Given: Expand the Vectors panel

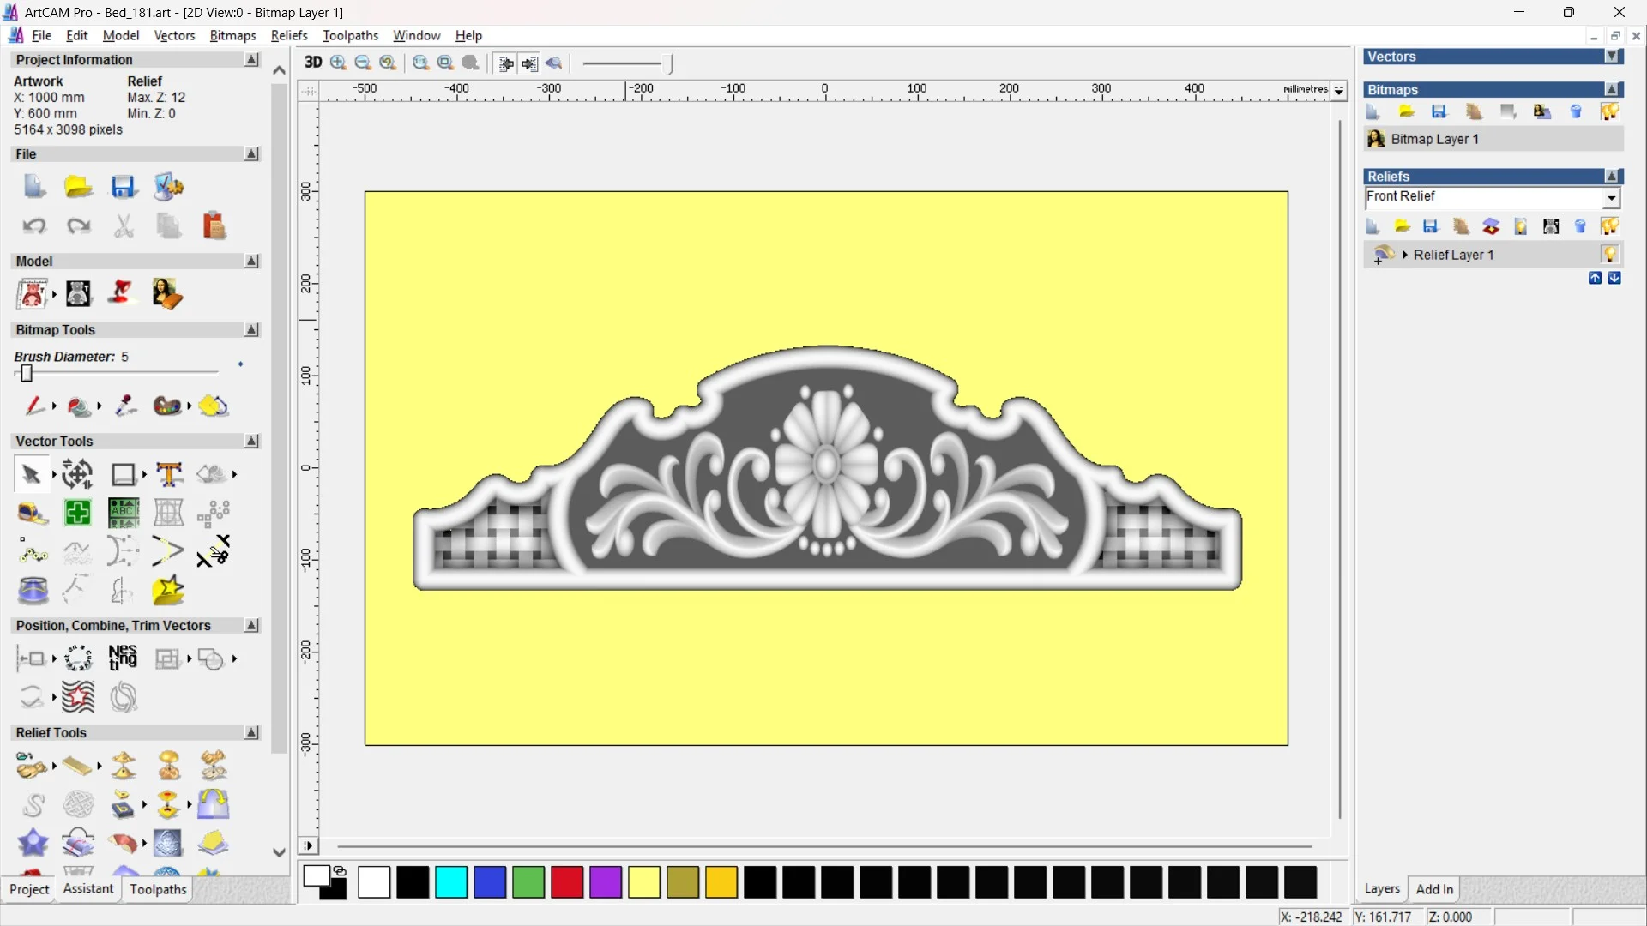Looking at the screenshot, I should (x=1612, y=57).
